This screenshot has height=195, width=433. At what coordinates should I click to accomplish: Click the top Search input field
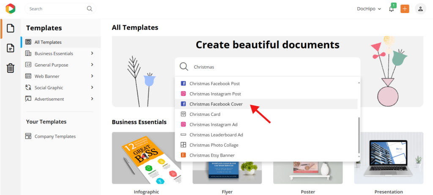(60, 9)
